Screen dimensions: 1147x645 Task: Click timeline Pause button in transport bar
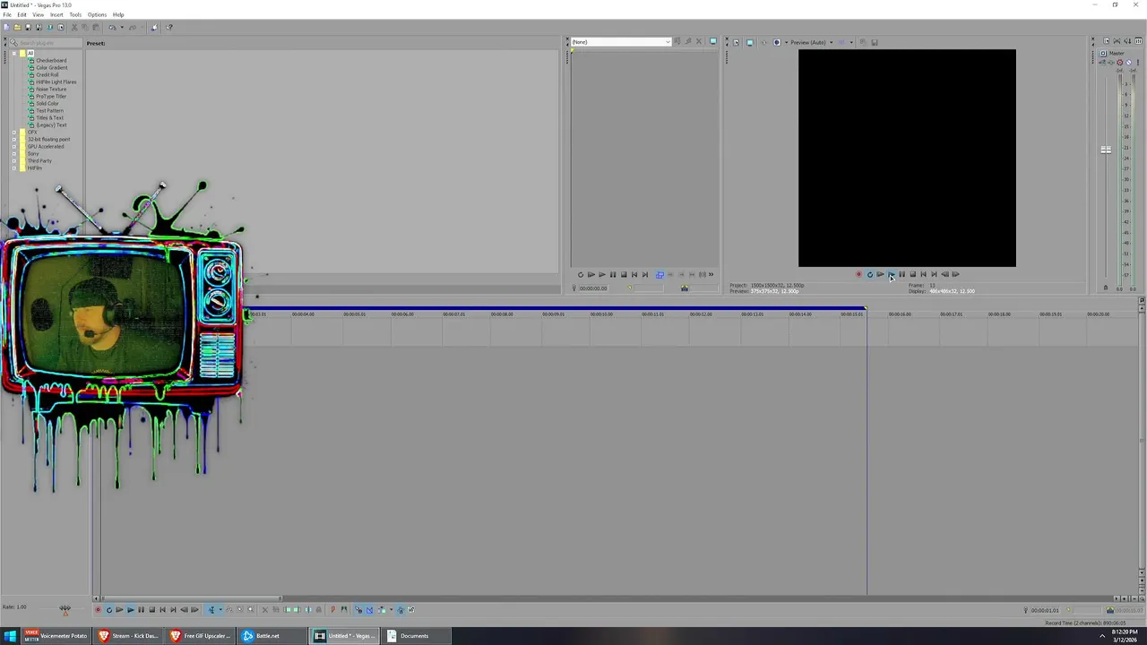[x=141, y=610]
